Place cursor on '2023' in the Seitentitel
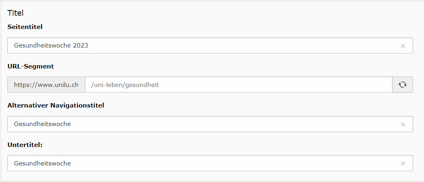This screenshot has height=182, width=424. tap(81, 45)
